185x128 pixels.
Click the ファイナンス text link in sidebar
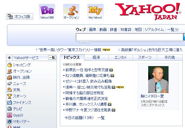pyautogui.click(x=22, y=103)
